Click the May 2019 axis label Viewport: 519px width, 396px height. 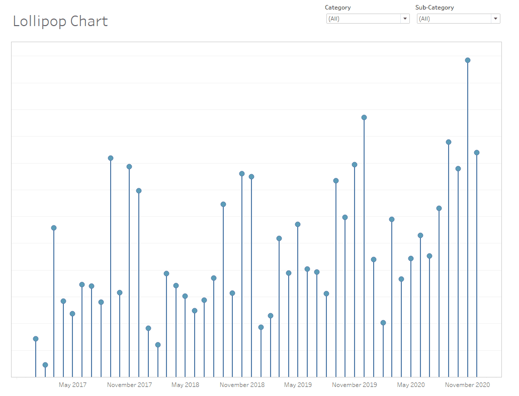[x=298, y=385]
